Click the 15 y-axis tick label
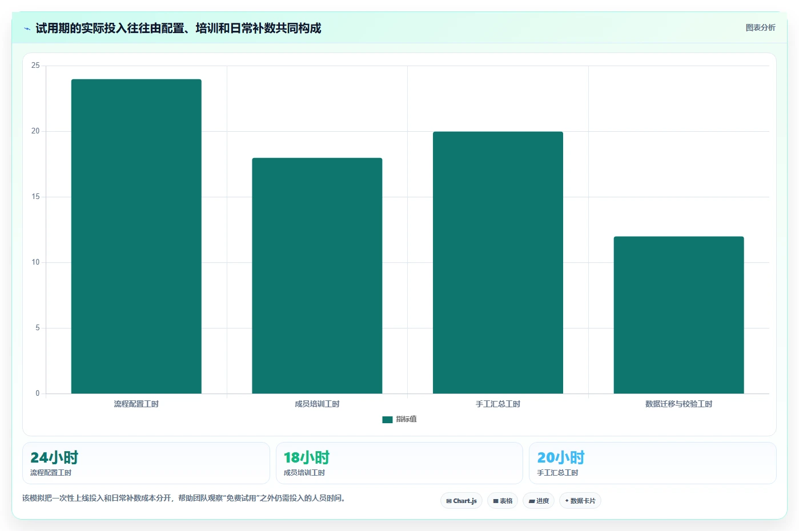The width and height of the screenshot is (799, 531). tap(35, 197)
